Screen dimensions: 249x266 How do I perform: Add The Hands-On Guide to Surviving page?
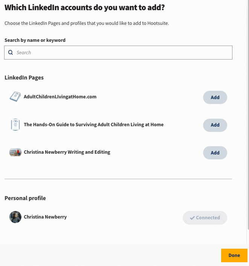[x=215, y=125]
